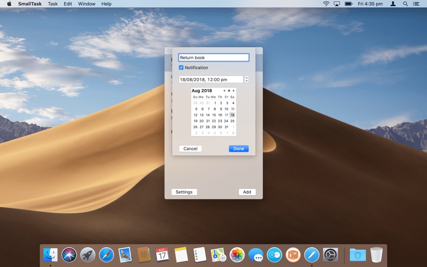Image resolution: width=427 pixels, height=267 pixels.
Task: Open Finder from the dock
Action: click(x=50, y=255)
